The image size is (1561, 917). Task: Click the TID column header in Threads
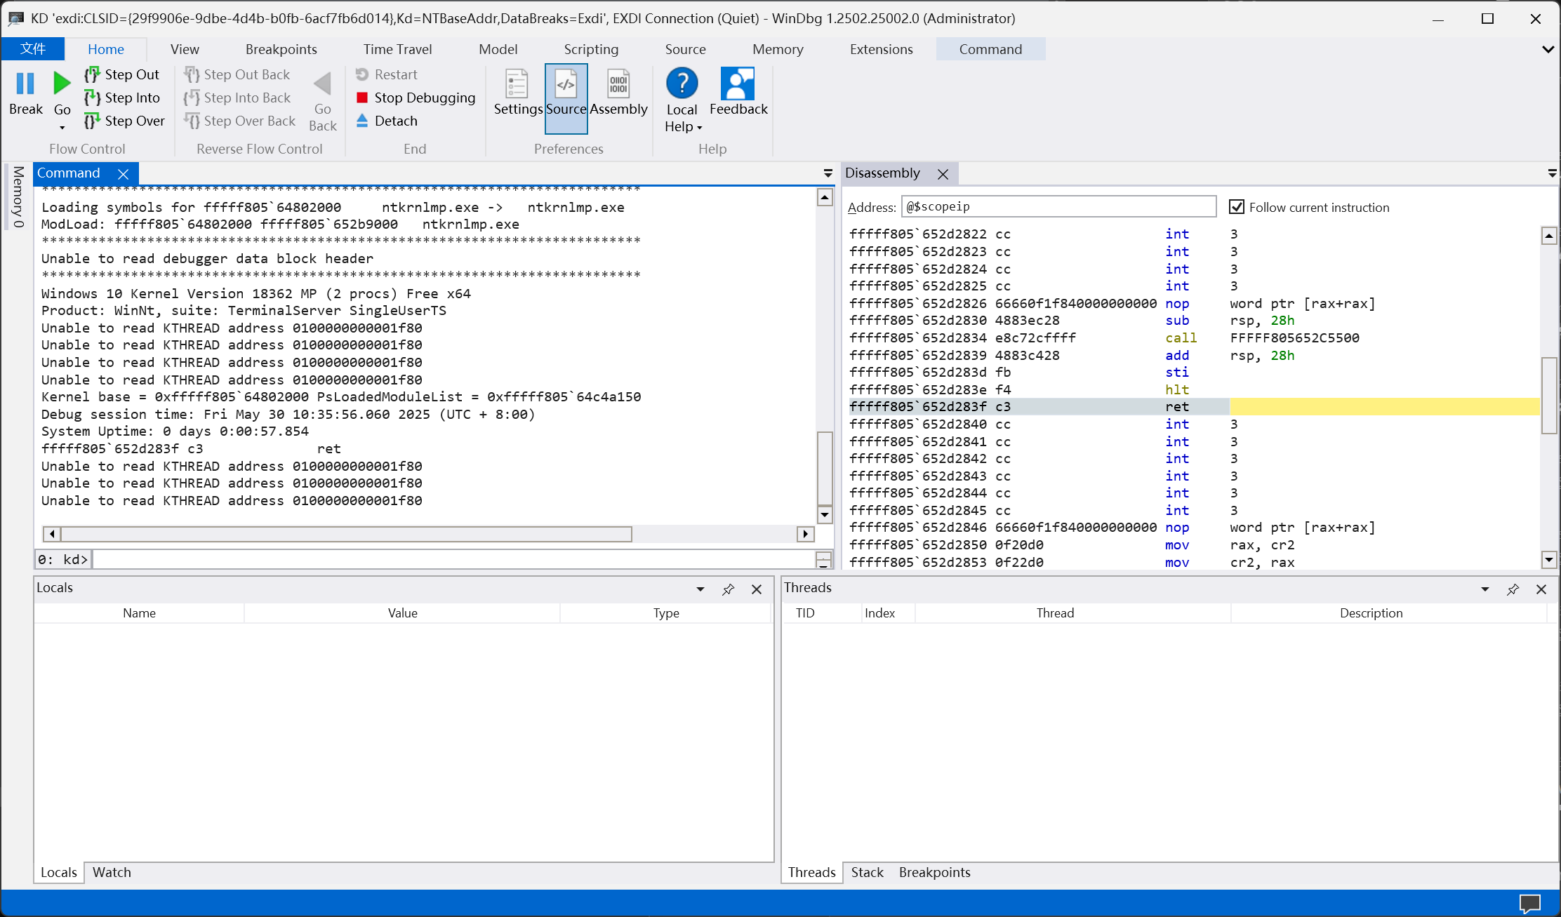coord(805,613)
